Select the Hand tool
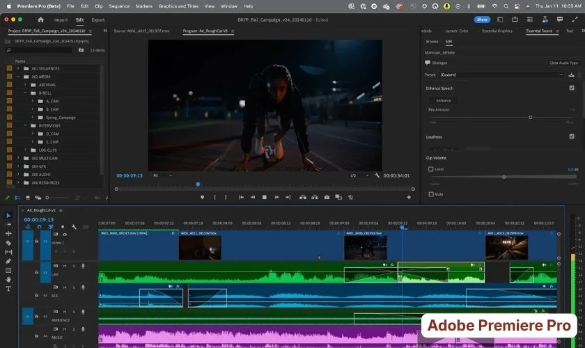 pyautogui.click(x=8, y=279)
